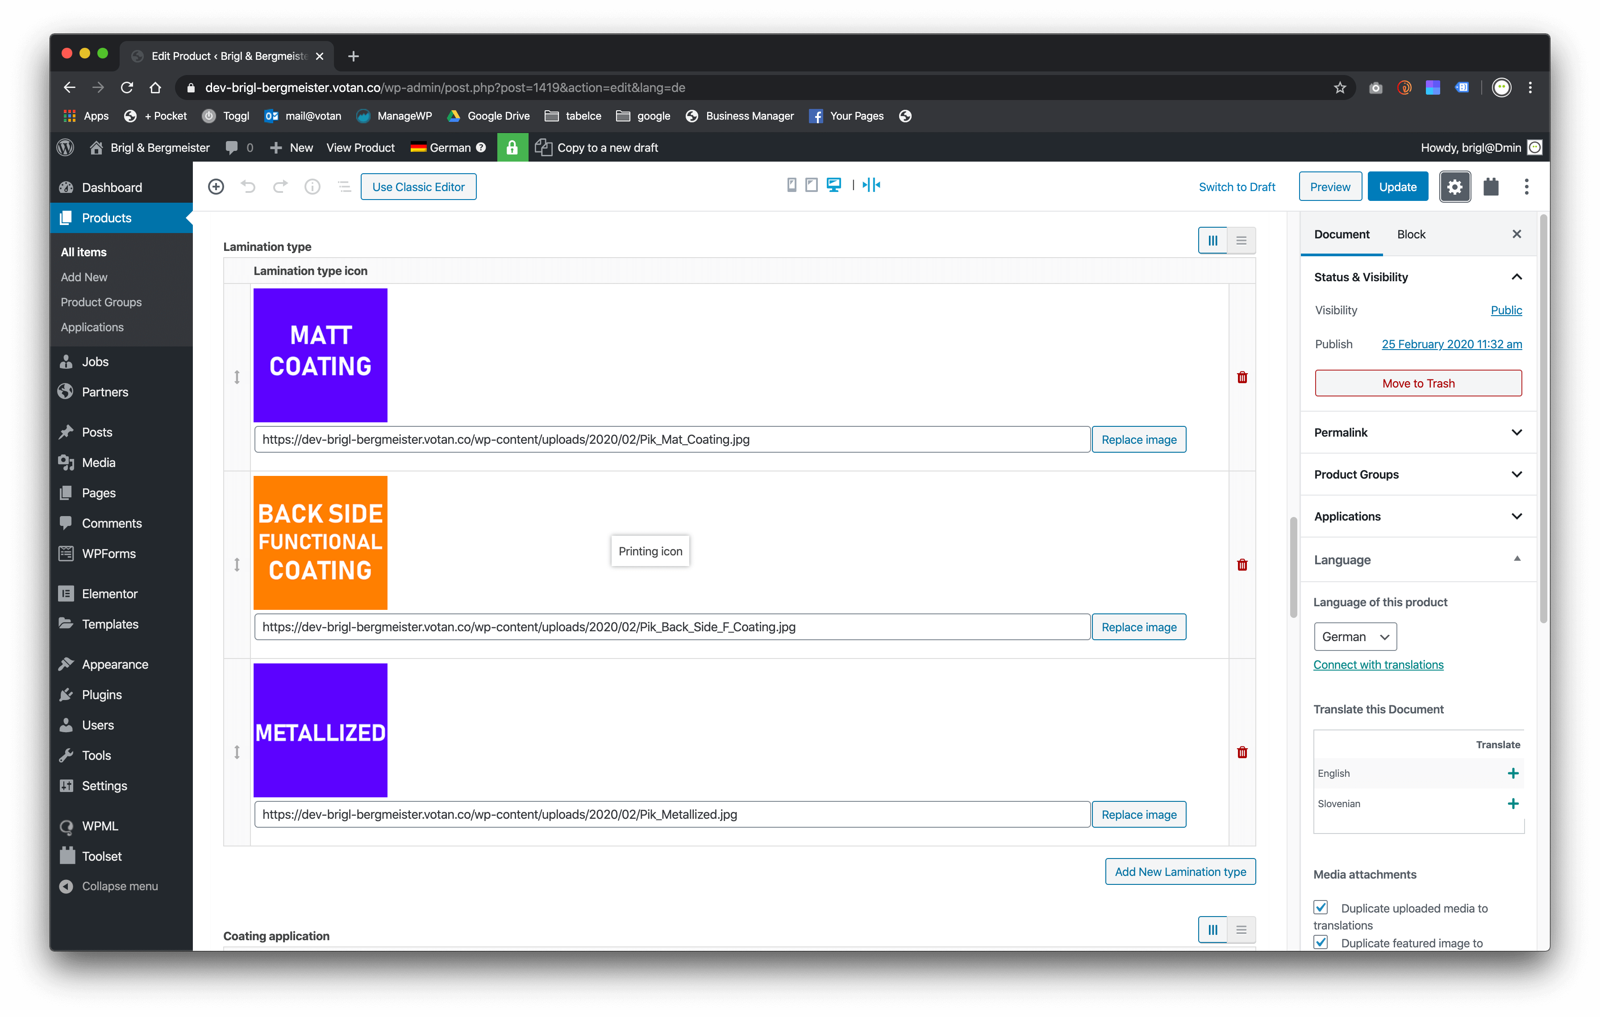Close the settings sidebar with X
The height and width of the screenshot is (1017, 1600).
1516,234
